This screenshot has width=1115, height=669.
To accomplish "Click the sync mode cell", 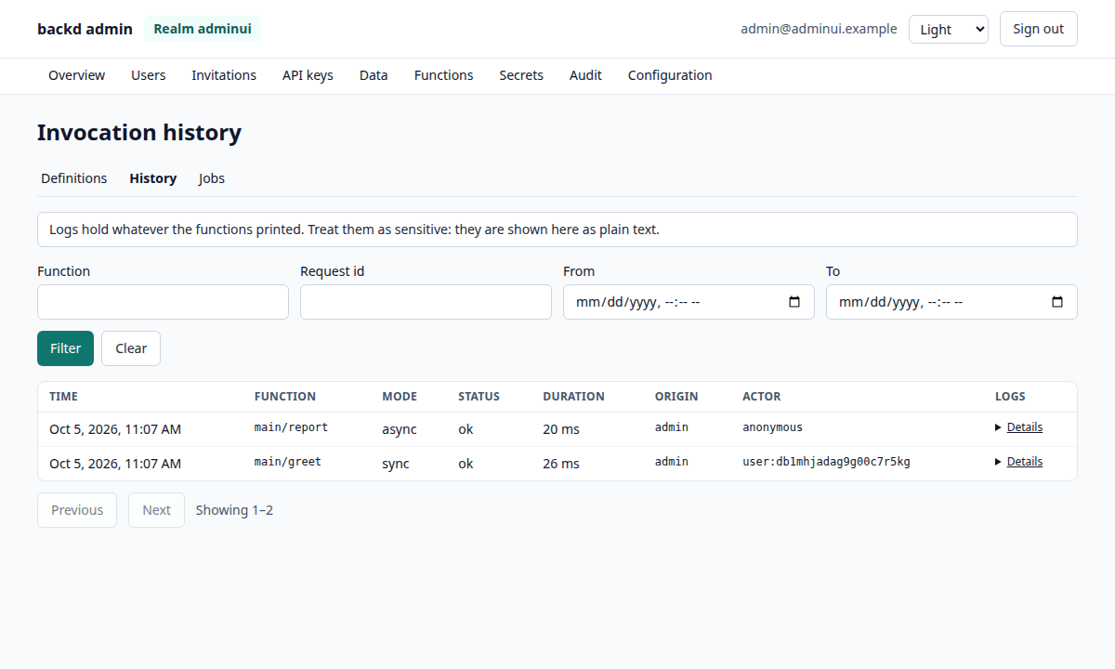I will click(396, 464).
